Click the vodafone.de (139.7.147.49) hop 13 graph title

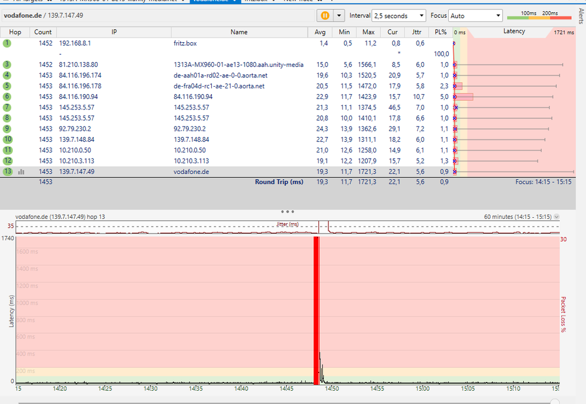(x=60, y=217)
